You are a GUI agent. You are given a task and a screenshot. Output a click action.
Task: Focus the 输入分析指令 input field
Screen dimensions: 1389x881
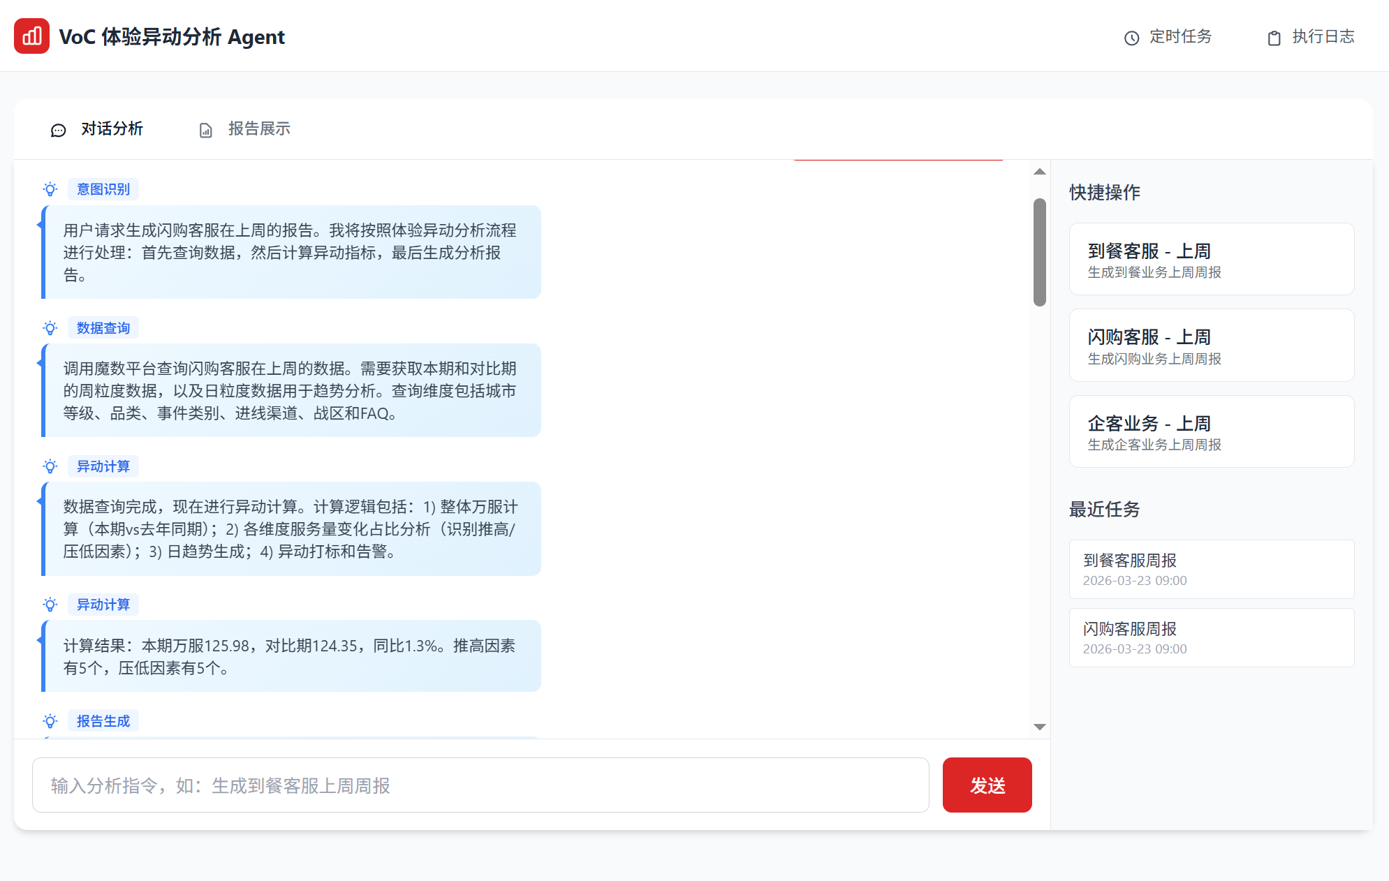pyautogui.click(x=480, y=785)
